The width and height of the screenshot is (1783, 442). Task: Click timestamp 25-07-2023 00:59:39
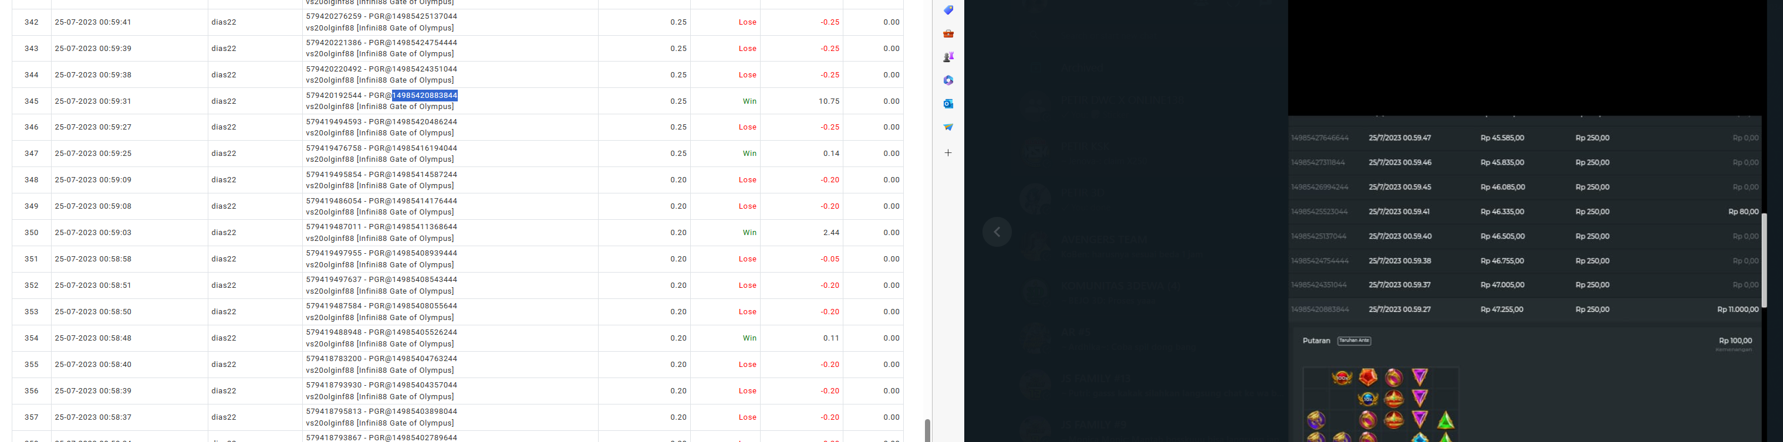[x=93, y=49]
